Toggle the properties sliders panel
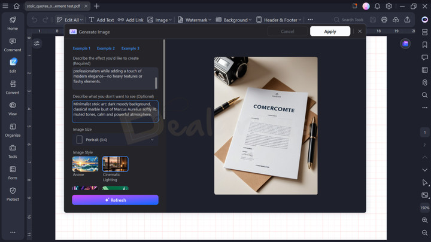Viewport: 431px width, 242px height. pos(37,44)
